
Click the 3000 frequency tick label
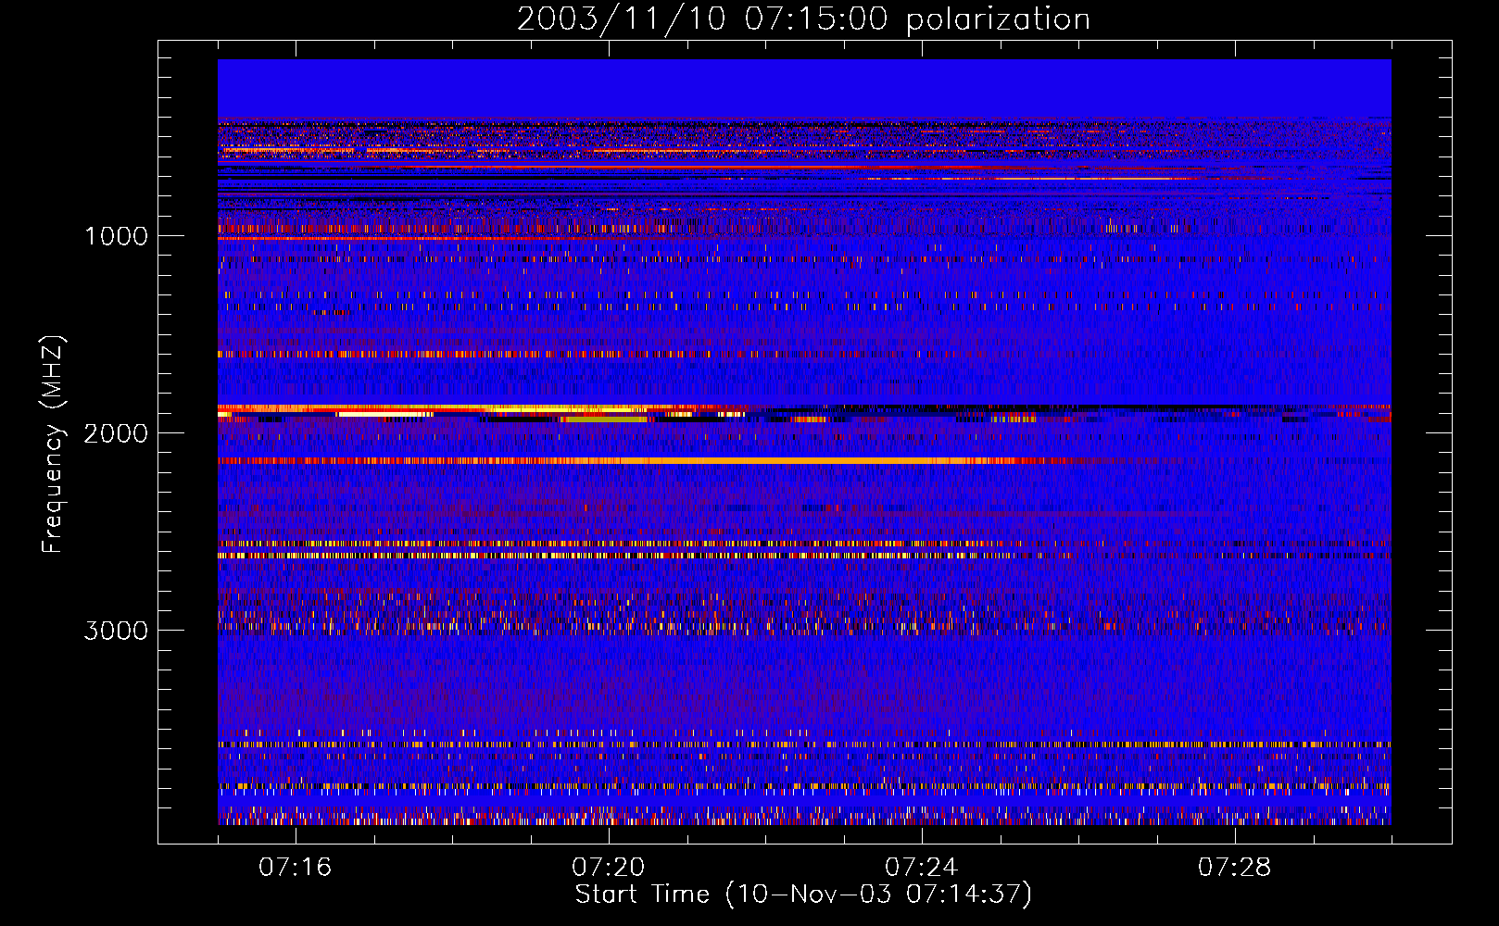pos(116,631)
